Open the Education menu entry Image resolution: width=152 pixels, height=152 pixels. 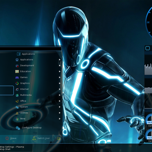click(38, 71)
